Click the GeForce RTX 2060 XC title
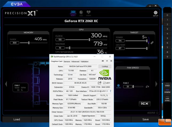Image resolution: width=172 pixels, height=127 pixels. pyautogui.click(x=81, y=21)
